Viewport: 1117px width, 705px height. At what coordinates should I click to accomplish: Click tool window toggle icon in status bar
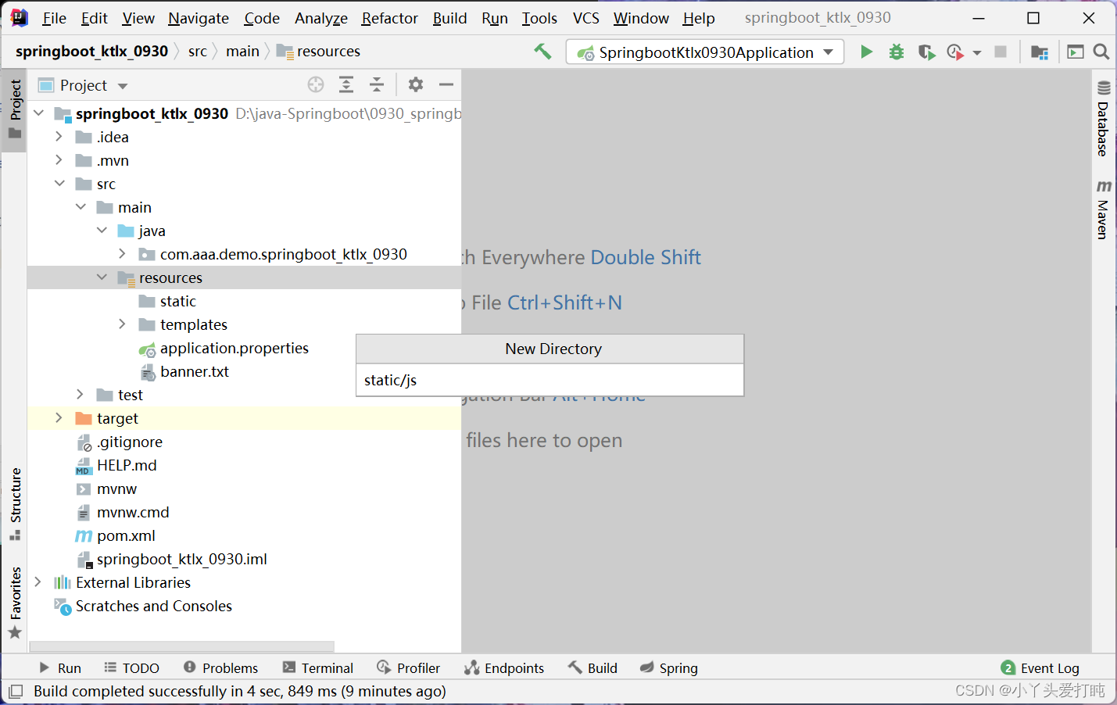(x=15, y=692)
